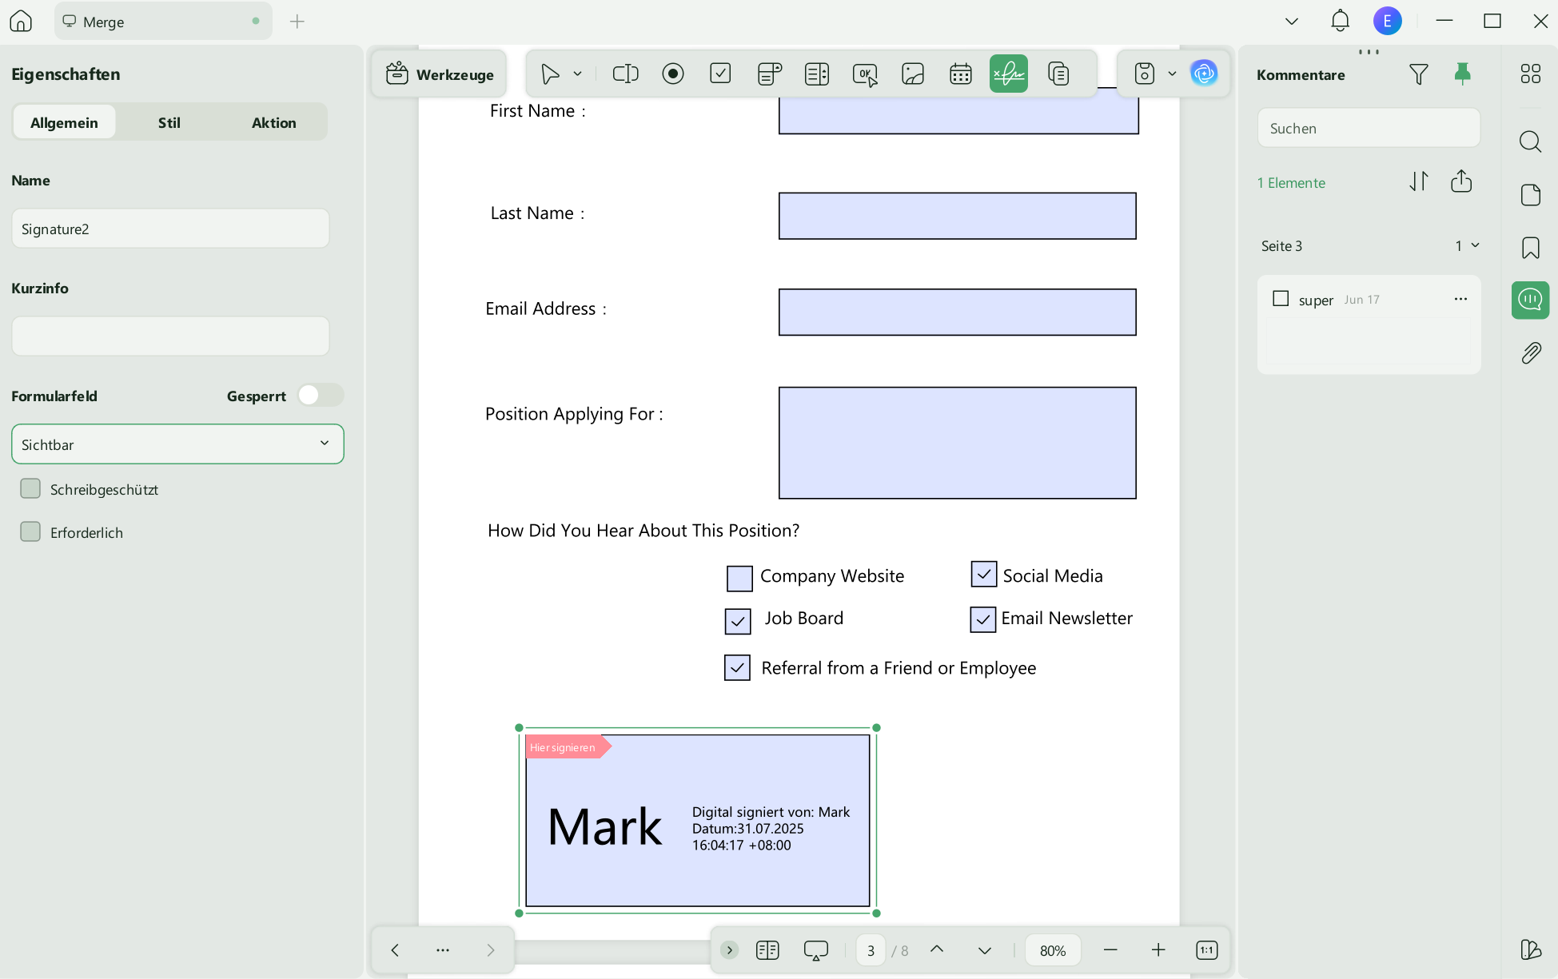Uncheck the Email Newsletter checkbox

coord(983,619)
